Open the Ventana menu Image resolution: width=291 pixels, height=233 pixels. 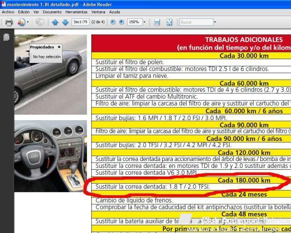click(x=98, y=12)
